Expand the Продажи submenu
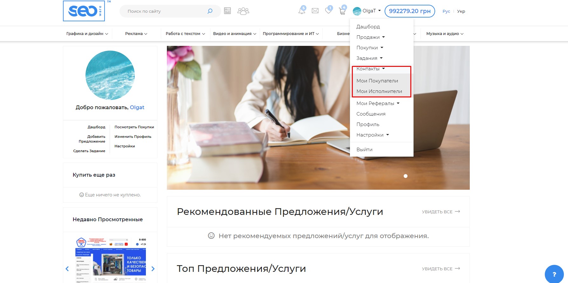Screen dimensions: 568x283 tap(370, 37)
